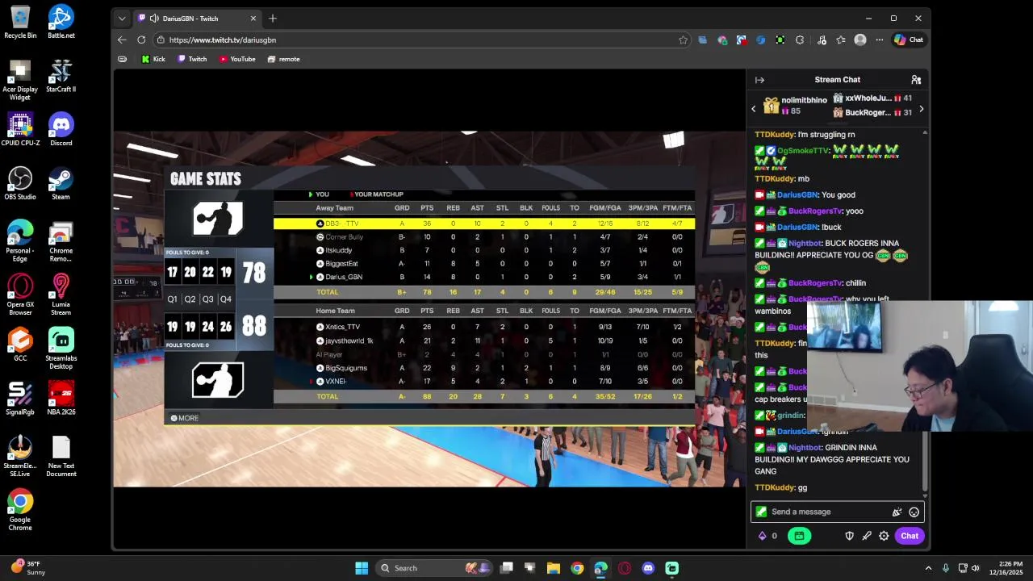Collapse the Stream Chat panel

(759, 80)
